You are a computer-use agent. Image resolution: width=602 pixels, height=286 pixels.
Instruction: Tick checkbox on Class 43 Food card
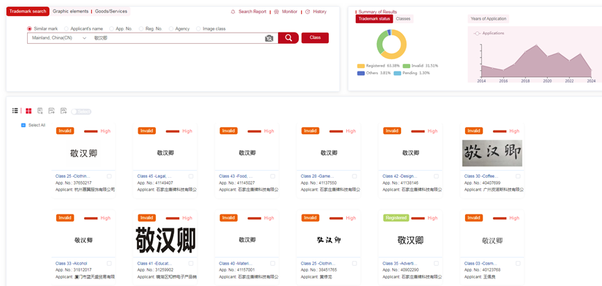click(273, 176)
